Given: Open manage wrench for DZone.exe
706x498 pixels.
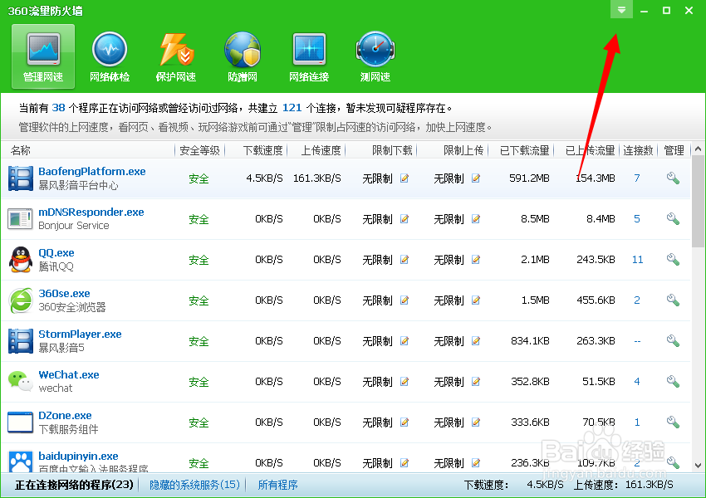Looking at the screenshot, I should [x=673, y=422].
